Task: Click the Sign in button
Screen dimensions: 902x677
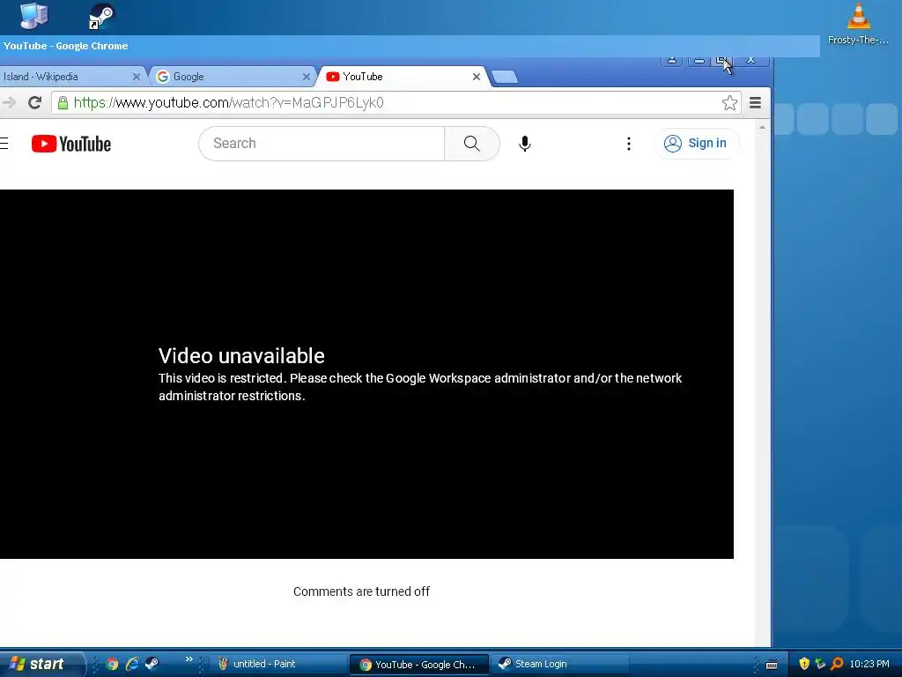Action: coord(696,144)
